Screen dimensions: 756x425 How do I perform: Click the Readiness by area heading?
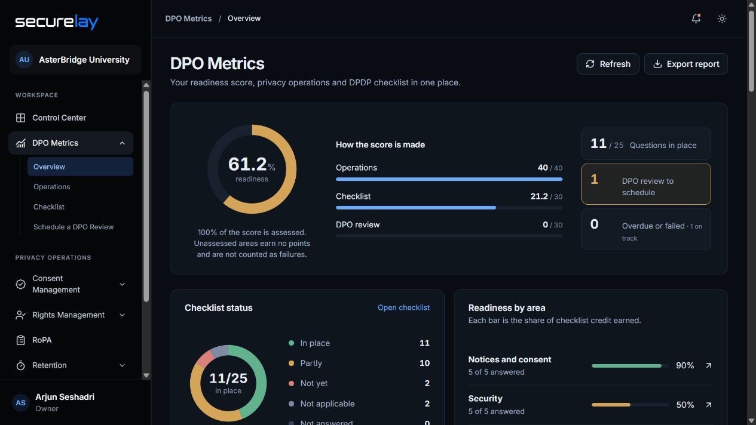[x=507, y=308]
